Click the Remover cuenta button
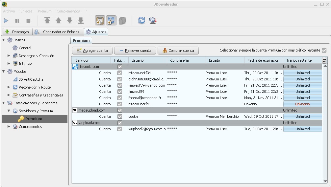This screenshot has height=187, width=331. 135,51
